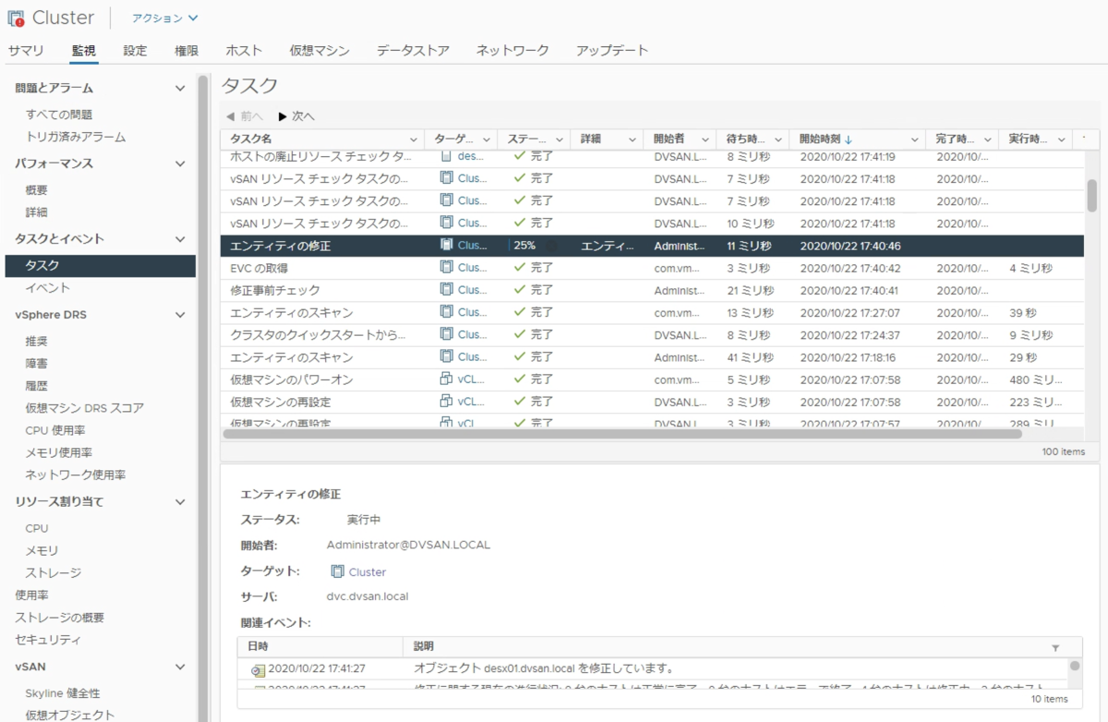Viewport: 1108px width, 722px height.
Task: Click completed checkmark in EVC の取得 row
Action: click(x=519, y=268)
